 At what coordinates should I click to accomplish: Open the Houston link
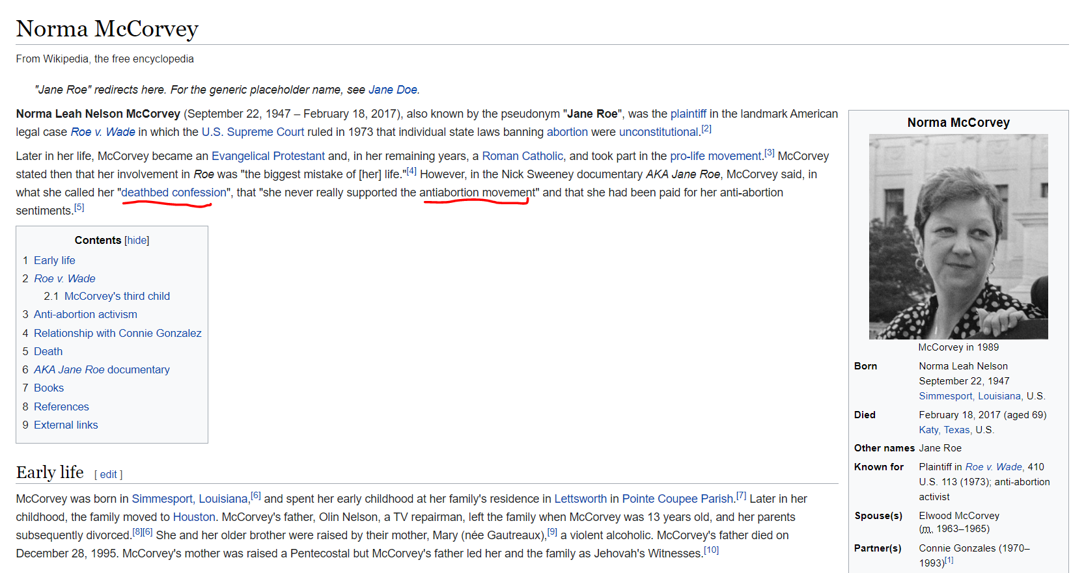click(x=194, y=517)
